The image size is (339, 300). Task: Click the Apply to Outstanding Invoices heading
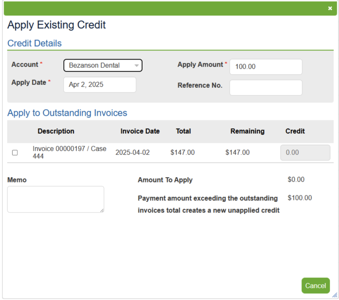coord(67,113)
